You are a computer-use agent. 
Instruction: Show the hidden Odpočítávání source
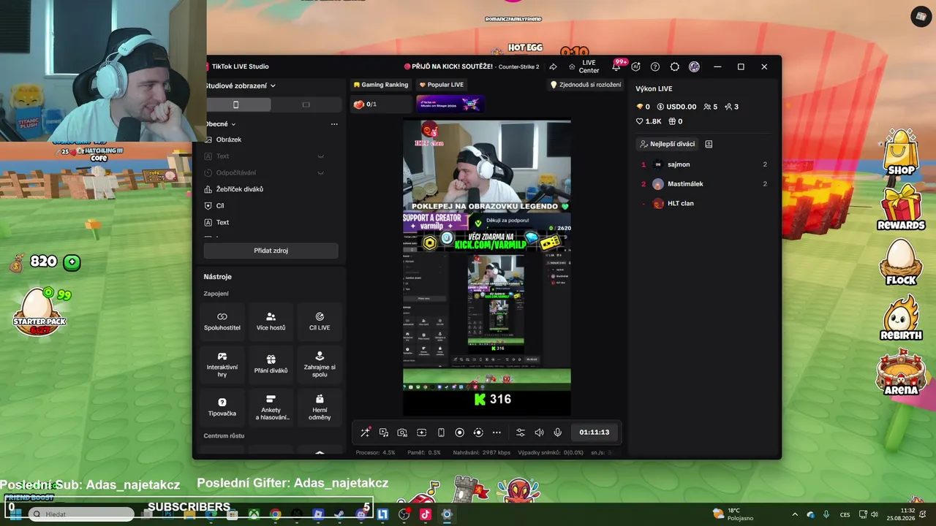(320, 173)
